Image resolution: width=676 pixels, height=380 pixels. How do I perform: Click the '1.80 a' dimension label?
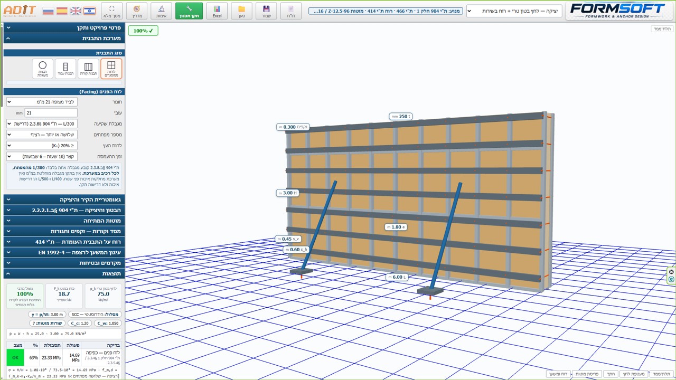[396, 227]
